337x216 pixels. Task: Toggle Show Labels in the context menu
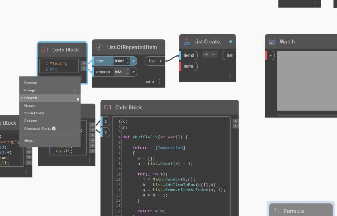(50, 113)
